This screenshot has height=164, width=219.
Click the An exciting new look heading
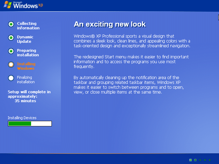click(x=110, y=24)
